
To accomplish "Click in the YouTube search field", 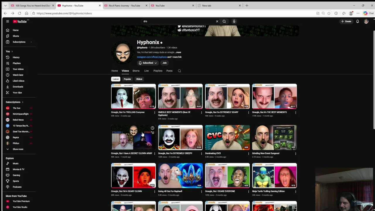I will click(x=179, y=21).
